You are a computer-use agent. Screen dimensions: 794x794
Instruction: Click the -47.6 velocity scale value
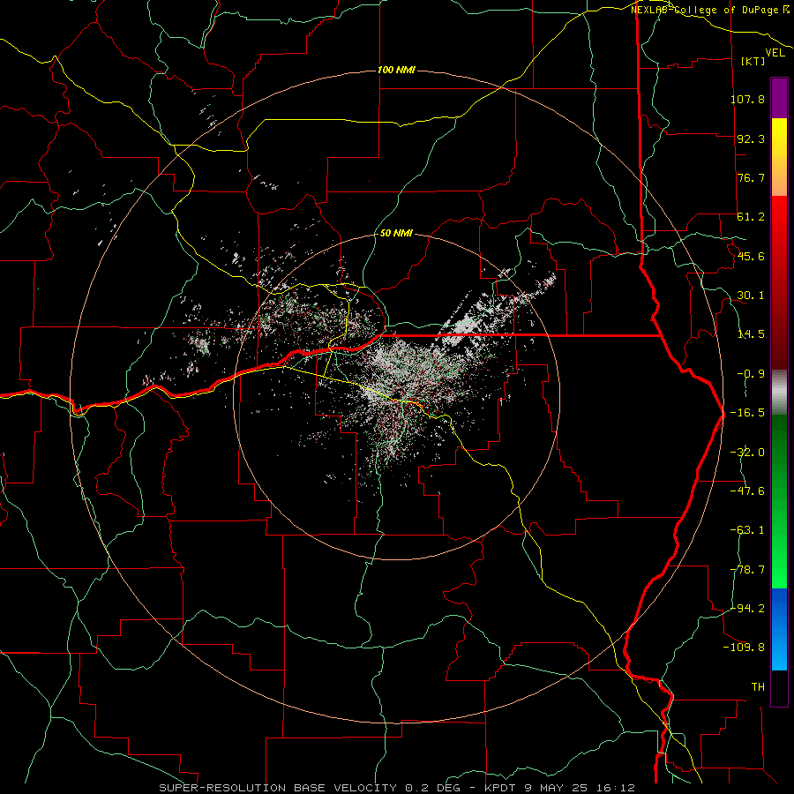coord(747,491)
